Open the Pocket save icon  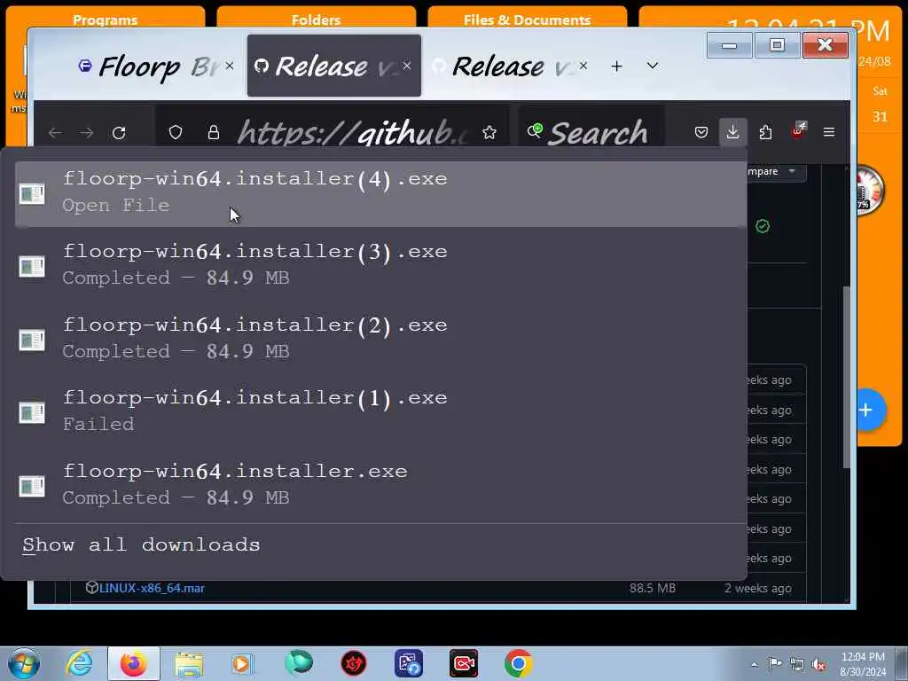point(701,133)
